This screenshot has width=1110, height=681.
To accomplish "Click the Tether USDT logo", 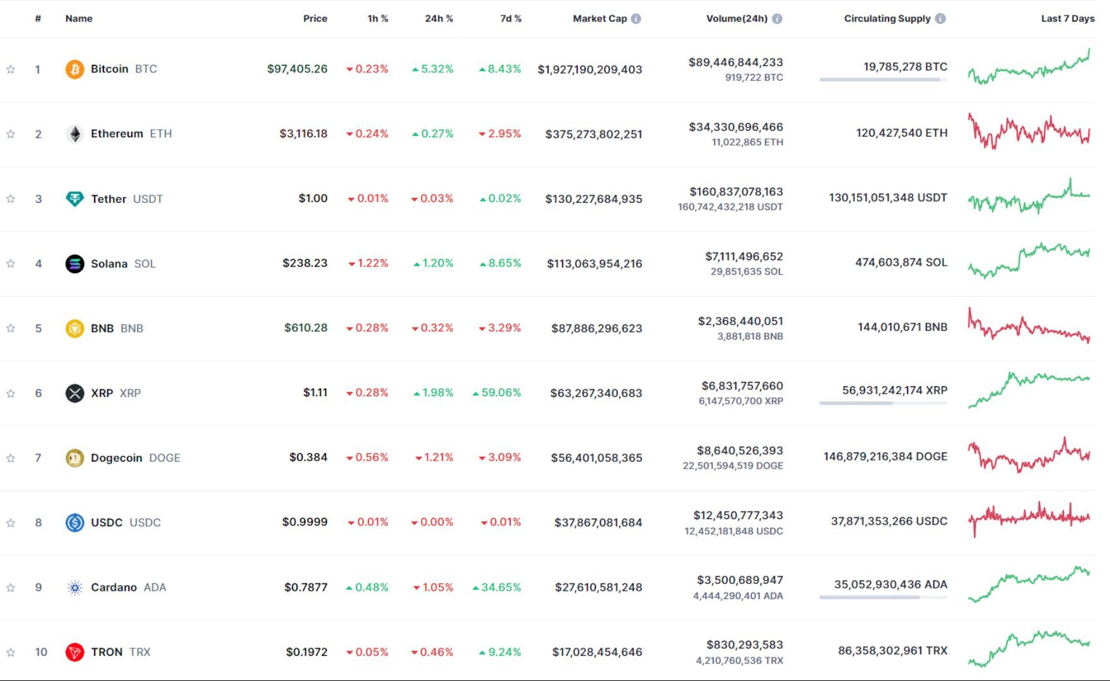I will (x=74, y=198).
